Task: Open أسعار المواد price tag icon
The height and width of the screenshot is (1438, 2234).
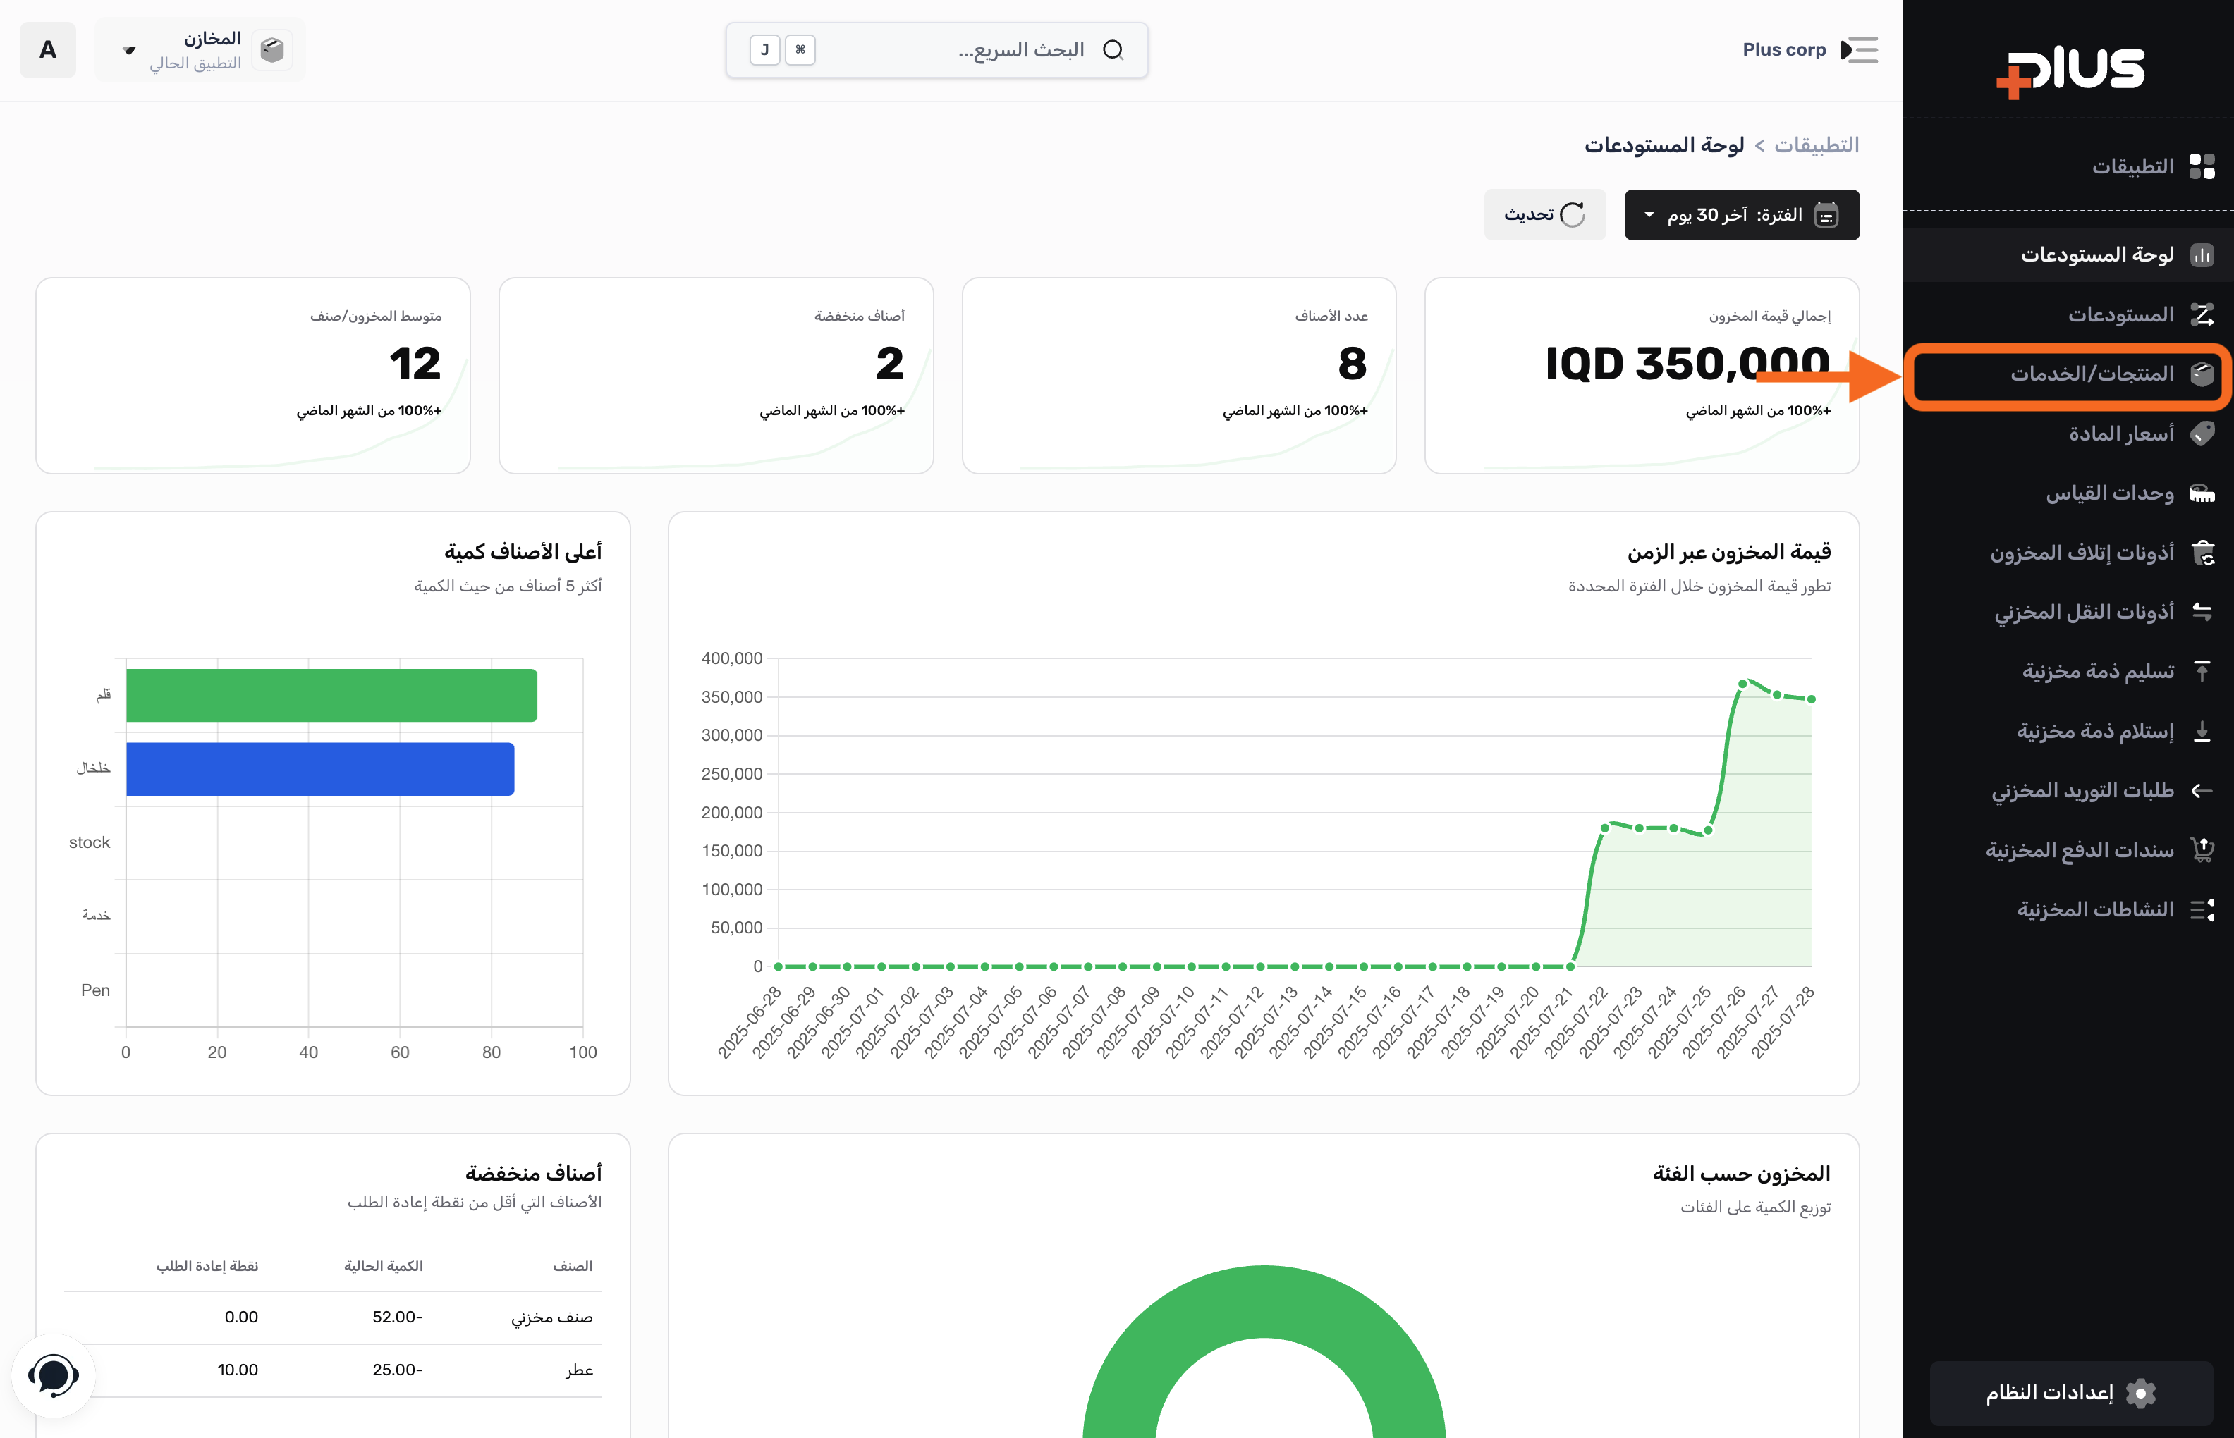Action: 2202,434
